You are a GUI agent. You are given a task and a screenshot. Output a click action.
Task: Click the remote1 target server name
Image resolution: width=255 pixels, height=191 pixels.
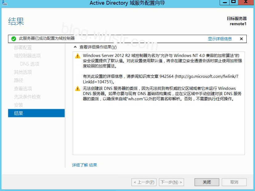pyautogui.click(x=238, y=24)
